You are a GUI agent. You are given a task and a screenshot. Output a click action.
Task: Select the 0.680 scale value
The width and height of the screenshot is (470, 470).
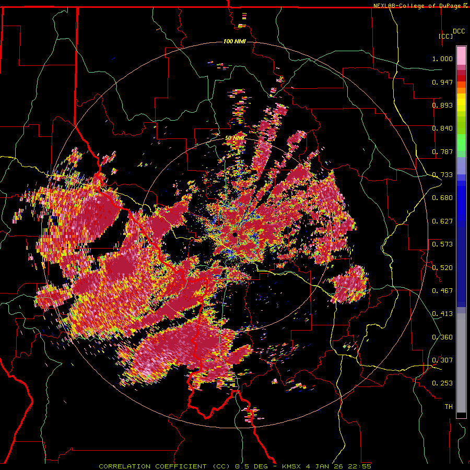[x=442, y=198]
